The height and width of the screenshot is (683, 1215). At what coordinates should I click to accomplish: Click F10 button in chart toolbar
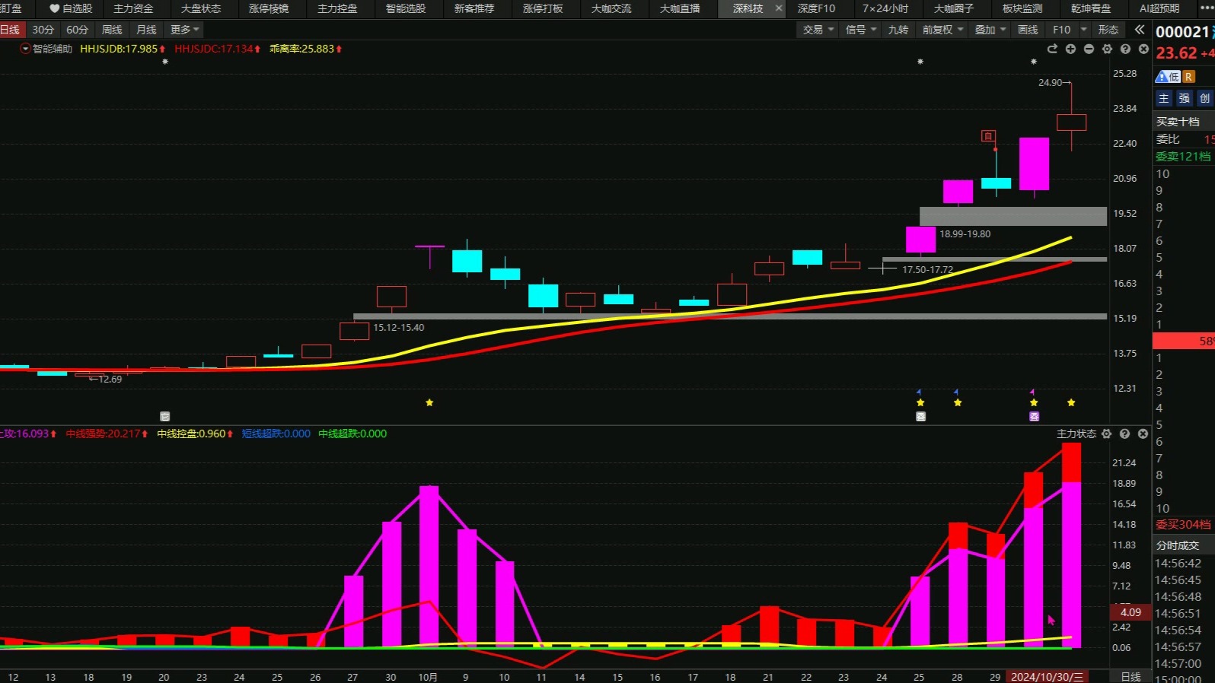(x=1061, y=30)
